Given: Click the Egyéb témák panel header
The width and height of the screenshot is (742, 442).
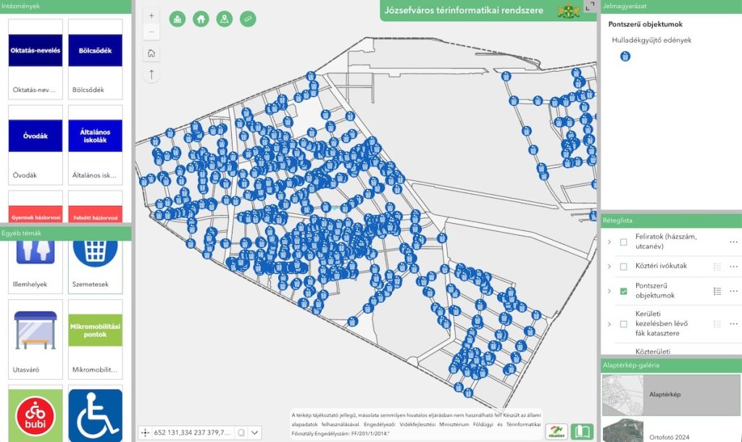Looking at the screenshot, I should pos(65,233).
